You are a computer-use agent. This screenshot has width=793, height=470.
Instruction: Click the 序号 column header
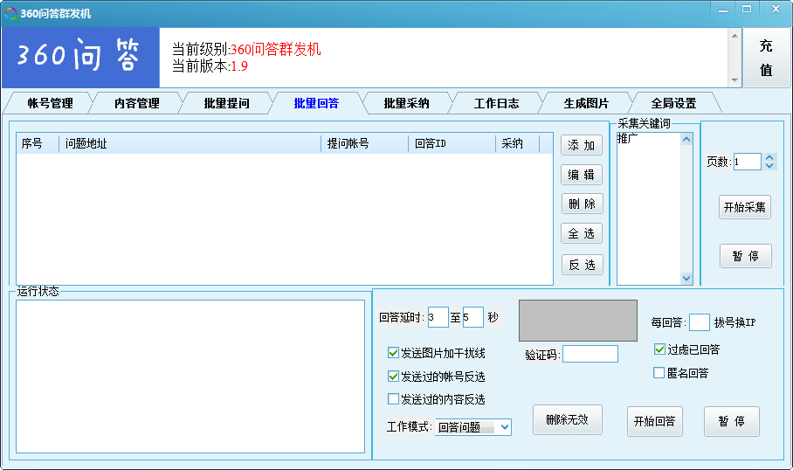pos(38,143)
